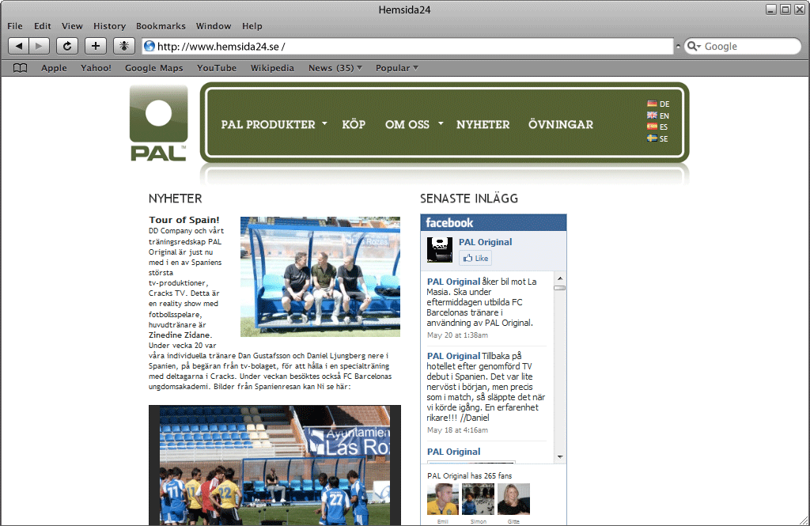Viewport: 810px width, 526px height.
Task: Go to the NYHETER navigation page
Action: [x=483, y=124]
